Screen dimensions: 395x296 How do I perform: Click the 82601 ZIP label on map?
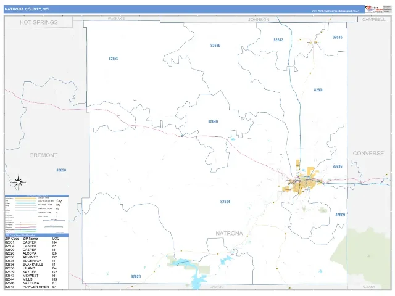[x=318, y=90]
